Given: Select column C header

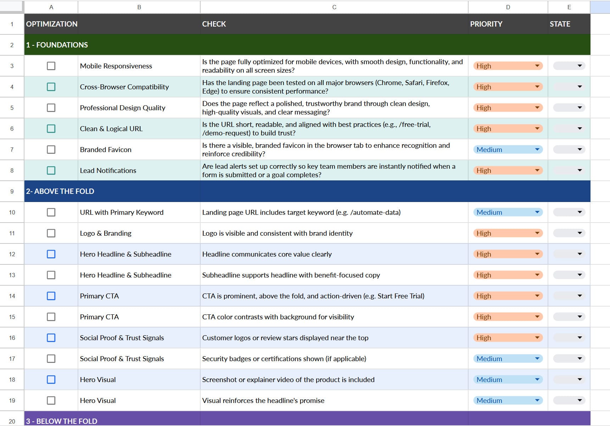Looking at the screenshot, I should pyautogui.click(x=334, y=7).
